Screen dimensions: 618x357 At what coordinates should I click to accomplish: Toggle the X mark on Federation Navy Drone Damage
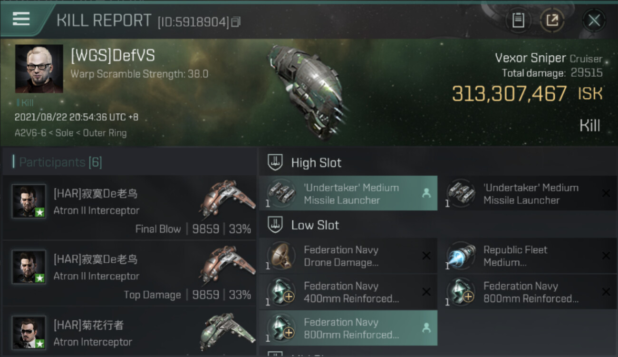[x=426, y=256]
